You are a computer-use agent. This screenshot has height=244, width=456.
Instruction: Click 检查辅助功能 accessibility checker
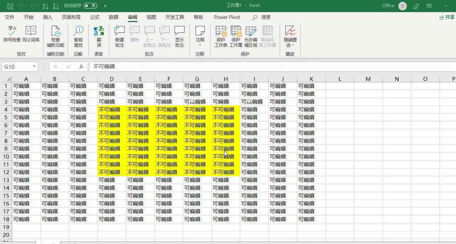pos(56,37)
